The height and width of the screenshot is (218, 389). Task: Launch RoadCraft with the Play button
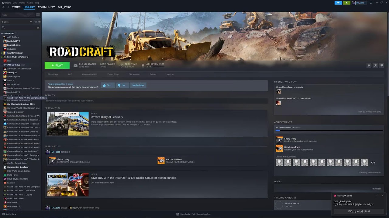coord(57,65)
